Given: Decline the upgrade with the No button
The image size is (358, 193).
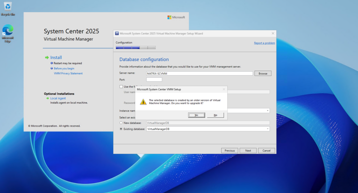Looking at the screenshot, I should pos(215,115).
